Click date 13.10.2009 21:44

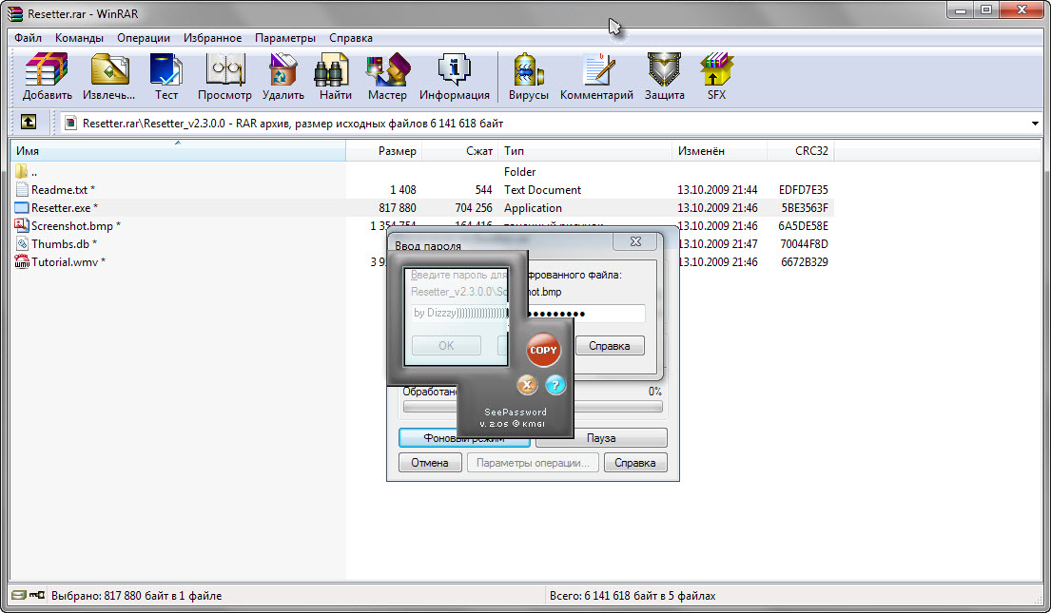[x=717, y=189]
